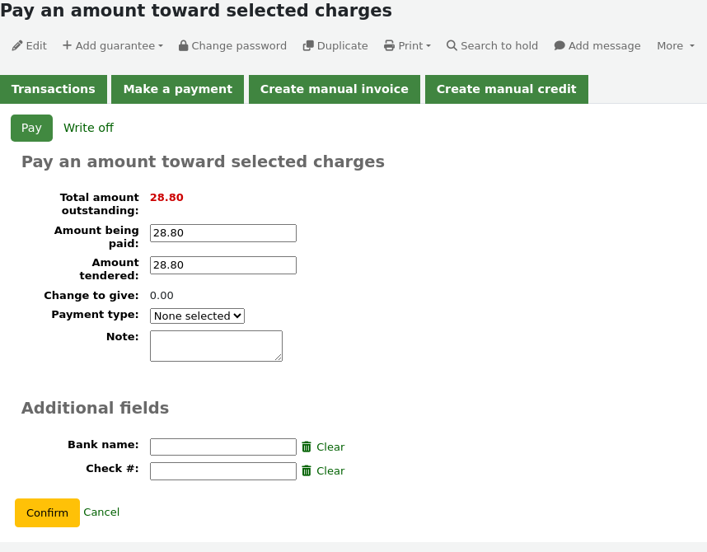Click the trash icon beside Bank name

307,447
